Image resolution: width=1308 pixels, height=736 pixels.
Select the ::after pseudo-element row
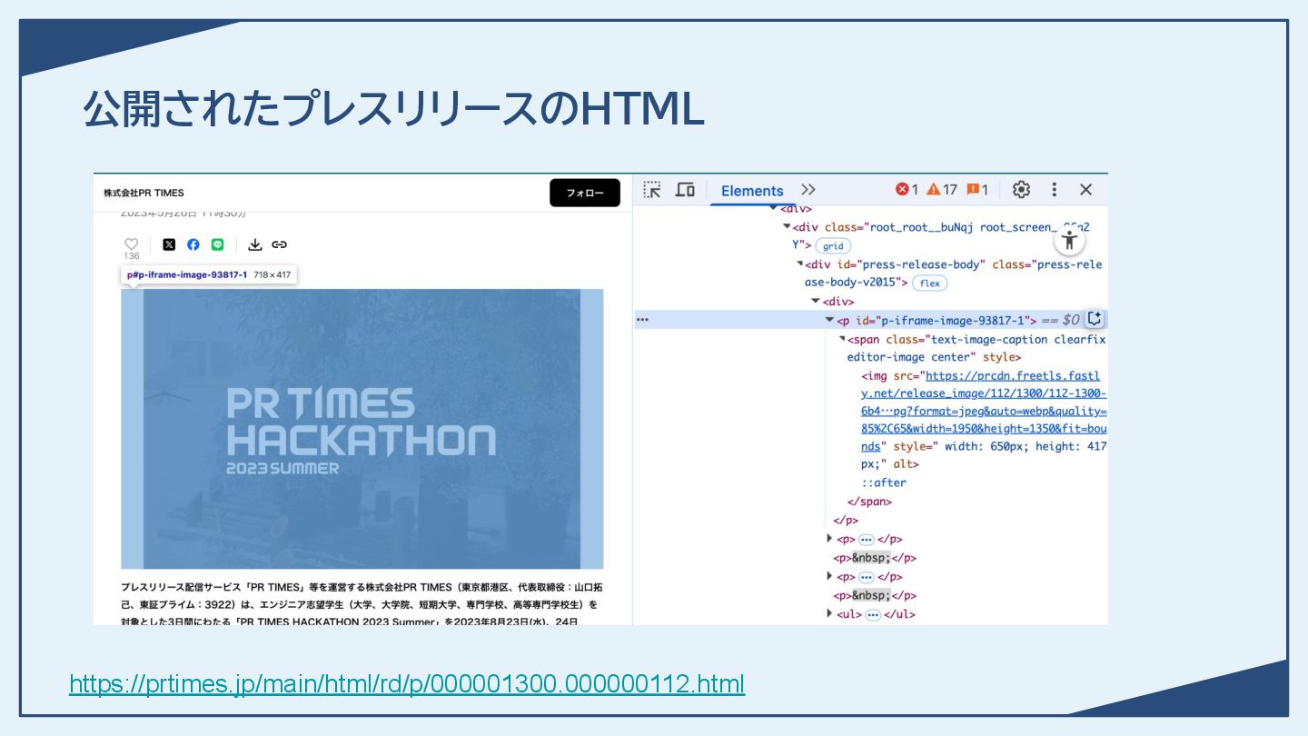tap(884, 483)
